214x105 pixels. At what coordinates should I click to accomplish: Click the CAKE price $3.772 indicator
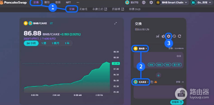click(x=132, y=2)
